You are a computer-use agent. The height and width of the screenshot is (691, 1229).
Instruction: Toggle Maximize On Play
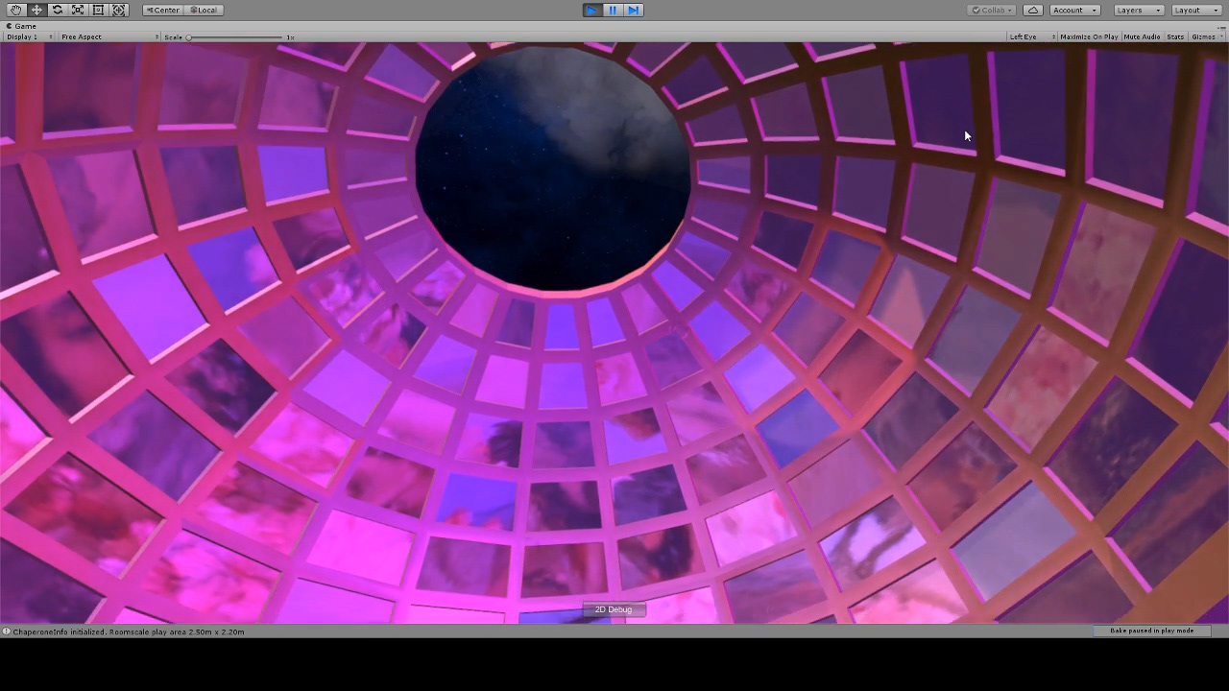1089,36
